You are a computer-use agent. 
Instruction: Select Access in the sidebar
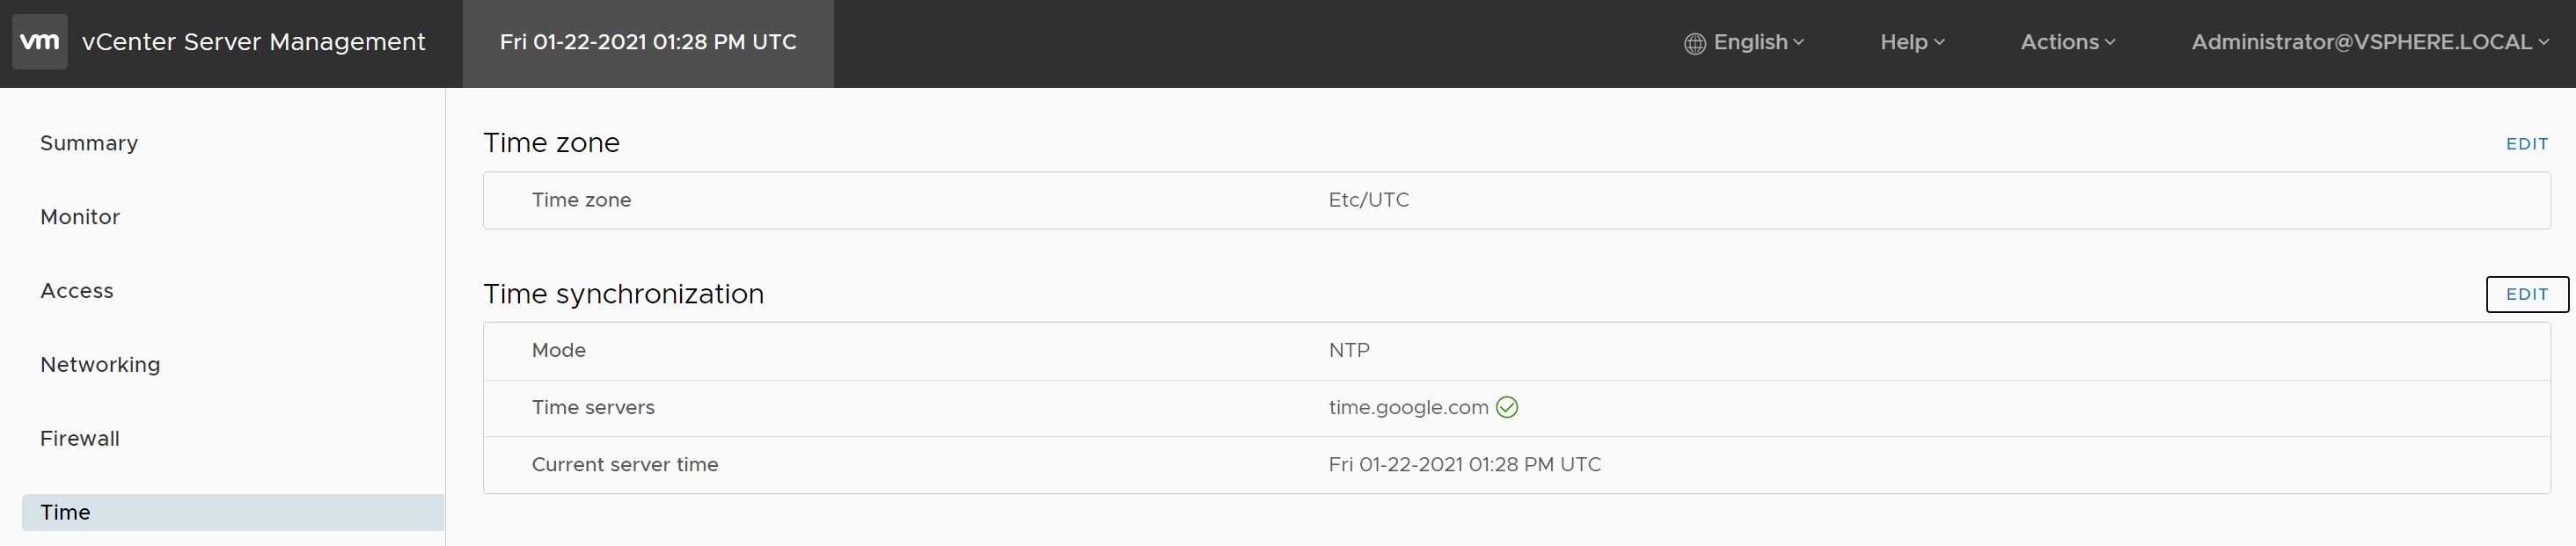tap(77, 291)
